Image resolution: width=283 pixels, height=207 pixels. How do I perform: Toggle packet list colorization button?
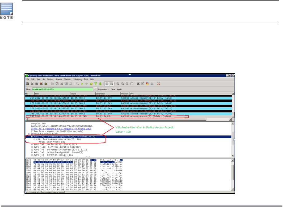(107, 84)
